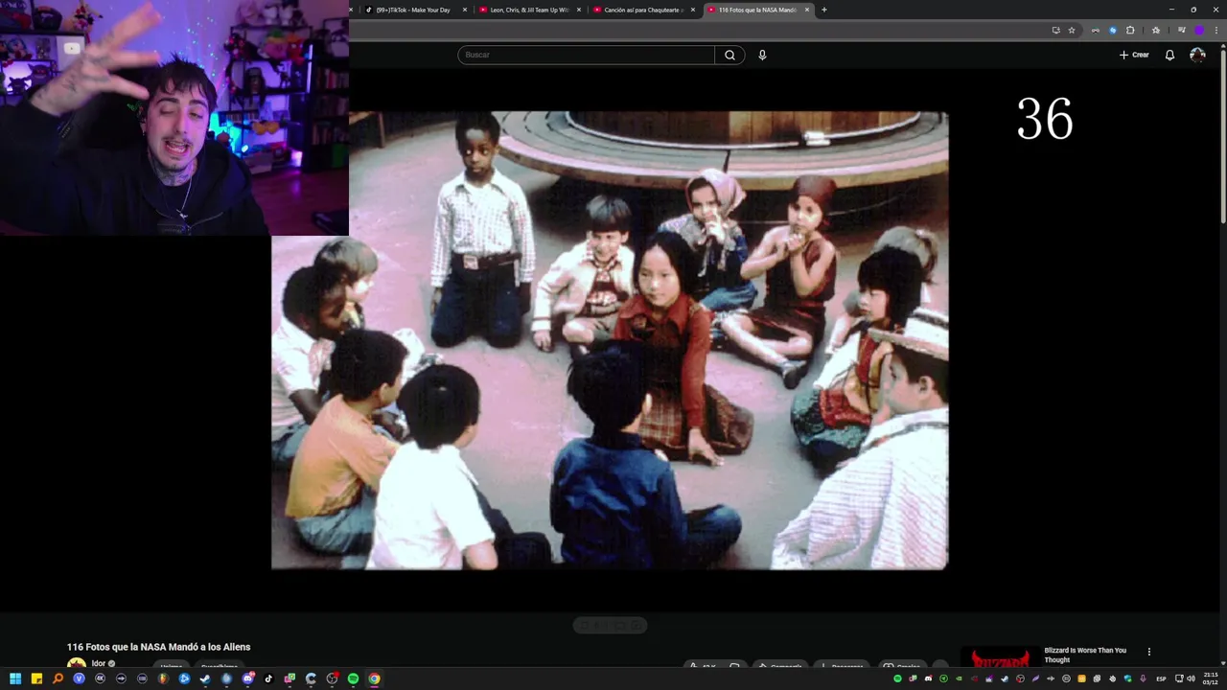
Task: Open the orange search app in taskbar
Action: tap(58, 678)
